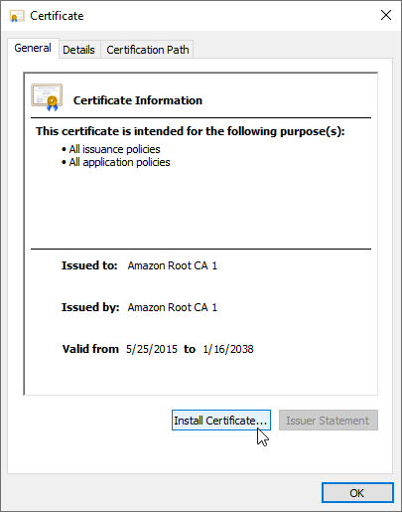Open the Certification Path tab

click(x=148, y=50)
